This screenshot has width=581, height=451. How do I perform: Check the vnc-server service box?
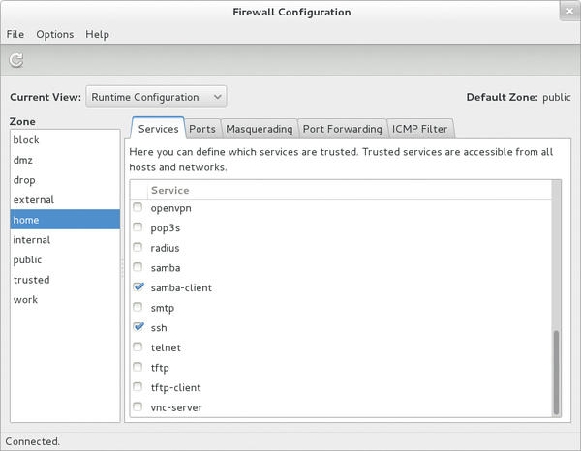click(x=138, y=406)
